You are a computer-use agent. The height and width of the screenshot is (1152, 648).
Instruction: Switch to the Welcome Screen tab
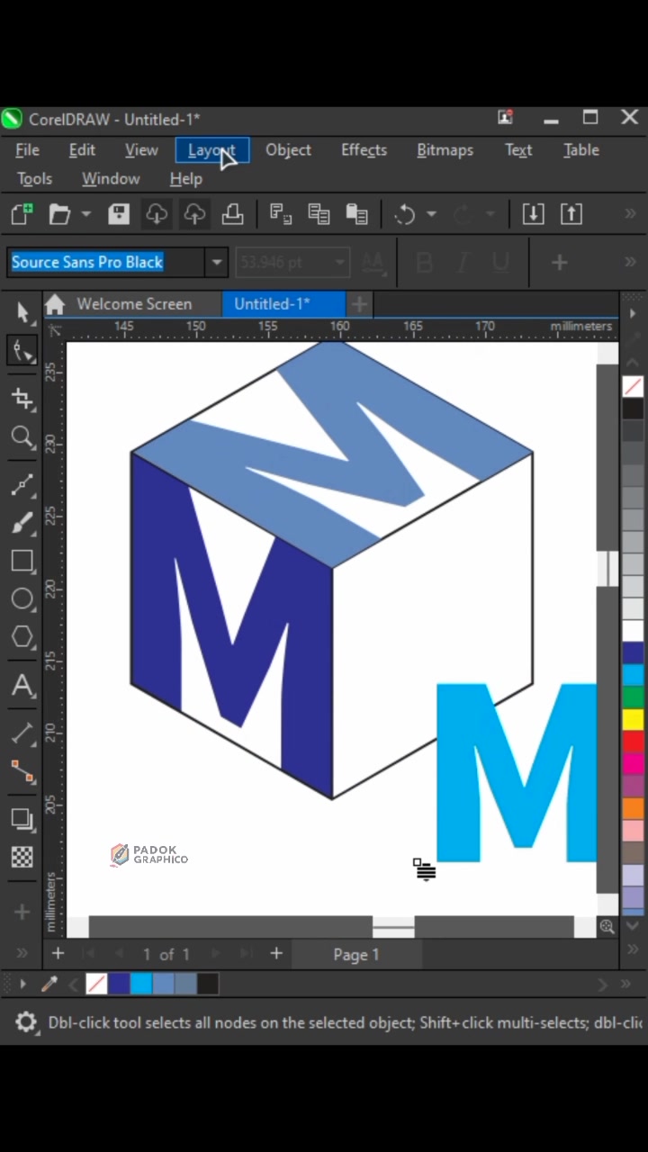coord(132,304)
